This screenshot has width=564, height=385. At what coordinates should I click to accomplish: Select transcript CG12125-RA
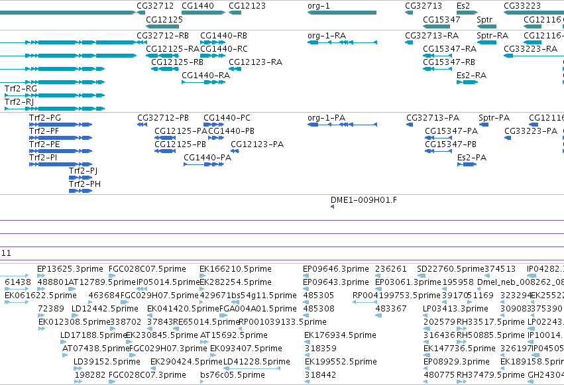(x=173, y=49)
